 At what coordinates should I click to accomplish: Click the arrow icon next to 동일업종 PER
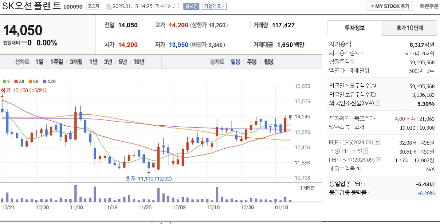point(365,184)
